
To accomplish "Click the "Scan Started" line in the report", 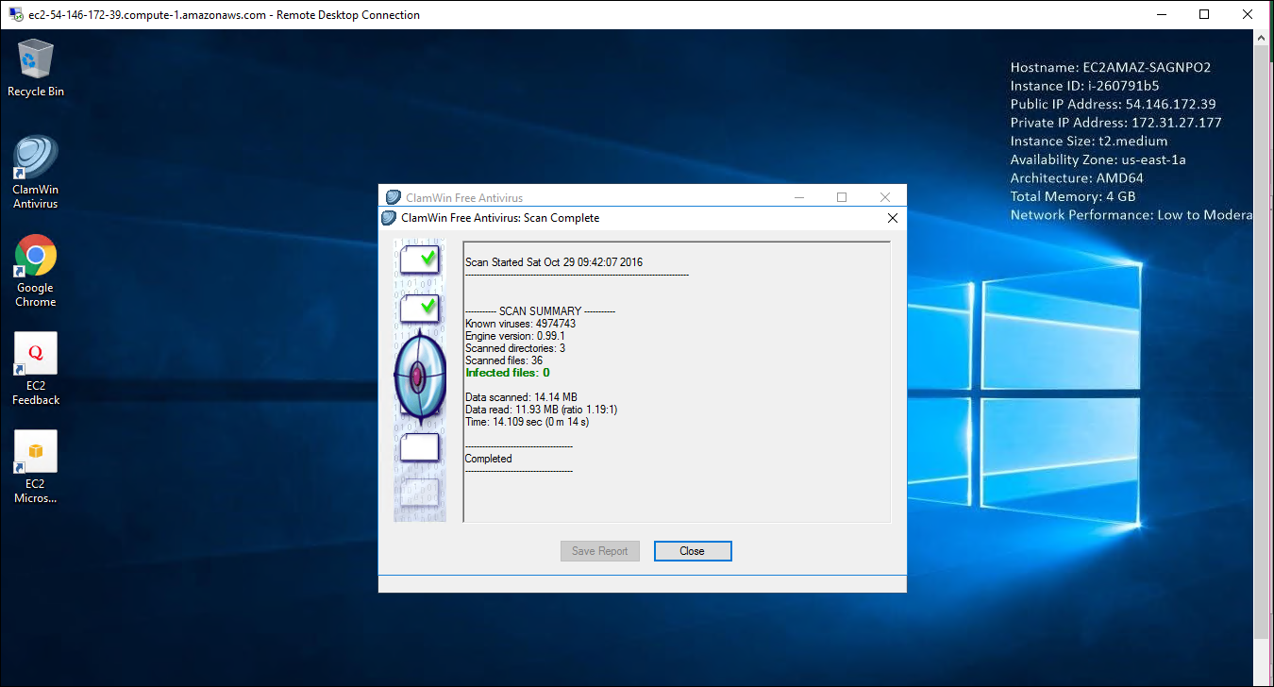I will pyautogui.click(x=554, y=261).
